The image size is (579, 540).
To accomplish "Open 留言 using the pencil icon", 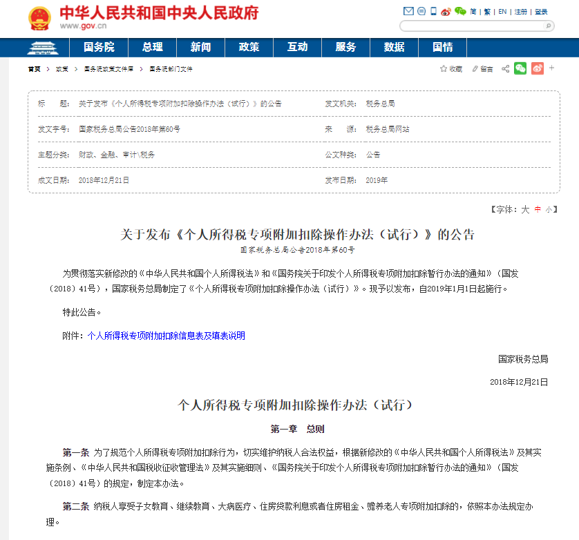I will tap(475, 68).
